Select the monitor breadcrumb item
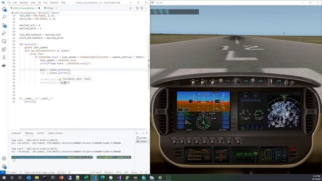This screenshot has height=181, width=322. click(x=45, y=13)
